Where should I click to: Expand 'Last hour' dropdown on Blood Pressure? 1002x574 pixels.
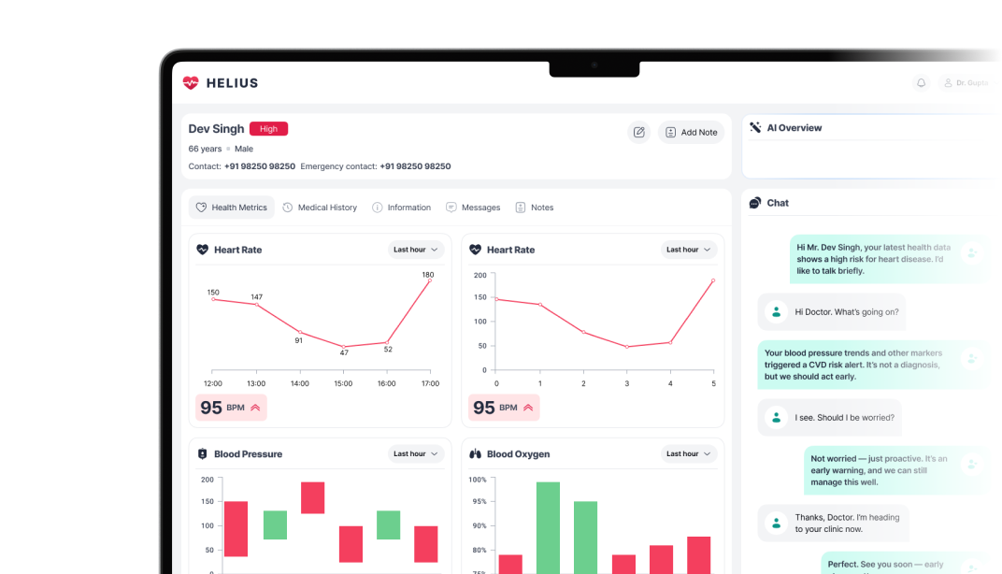click(416, 454)
